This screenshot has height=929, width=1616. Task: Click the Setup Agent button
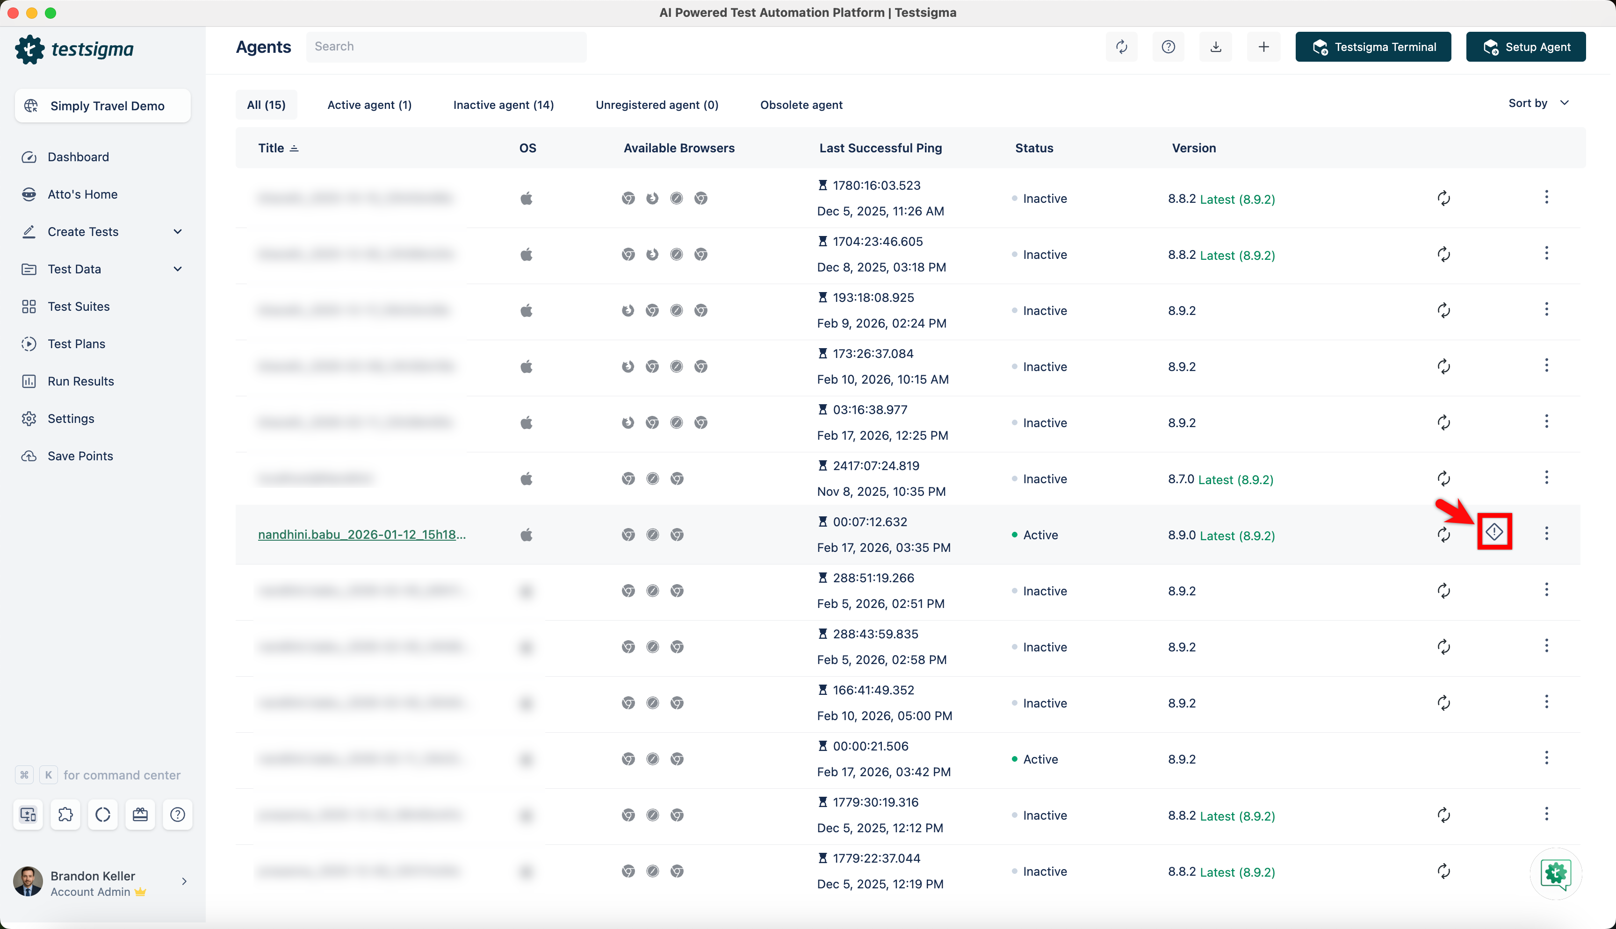tap(1525, 47)
